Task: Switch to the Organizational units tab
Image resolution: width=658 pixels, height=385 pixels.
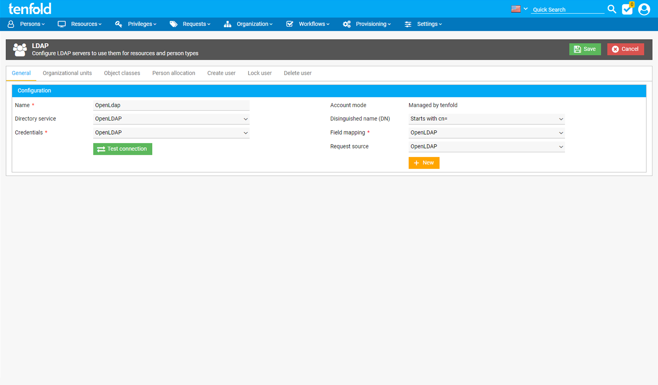Action: (67, 73)
